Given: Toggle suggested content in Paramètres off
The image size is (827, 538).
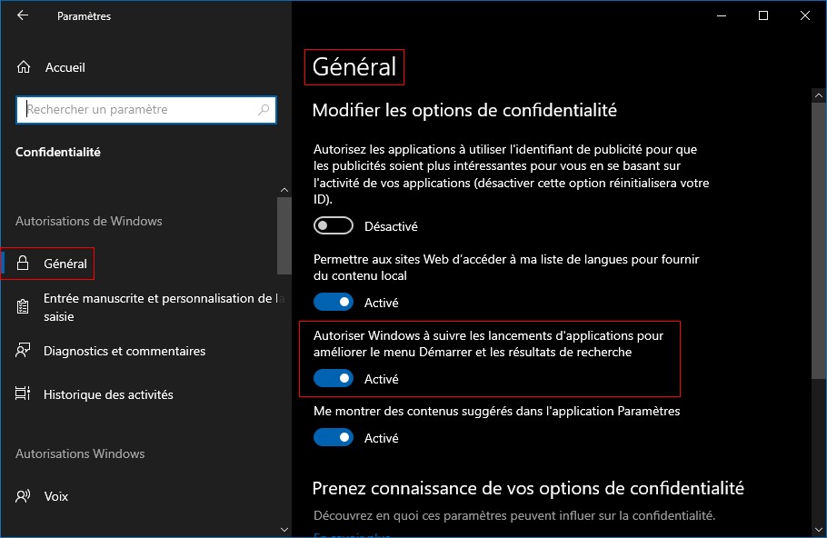Looking at the screenshot, I should 333,438.
